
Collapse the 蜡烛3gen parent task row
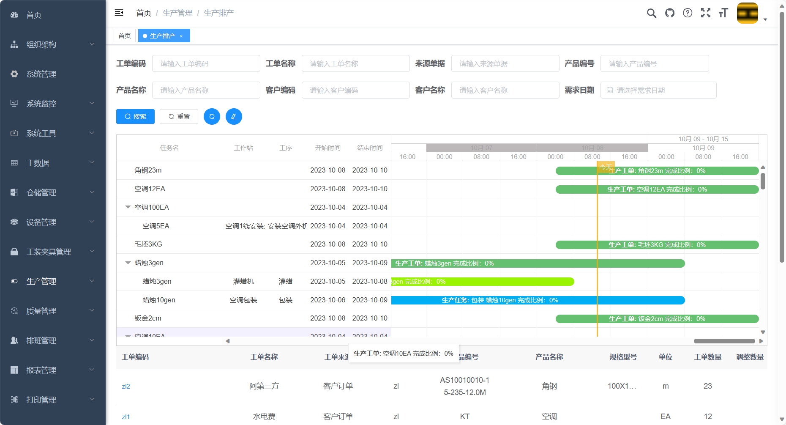pos(128,263)
